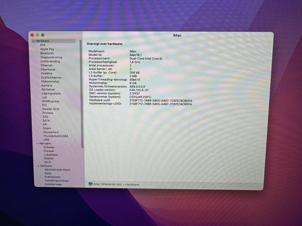Select Bluetooth in the sidebar
This screenshot has width=302, height=226.
47,53
